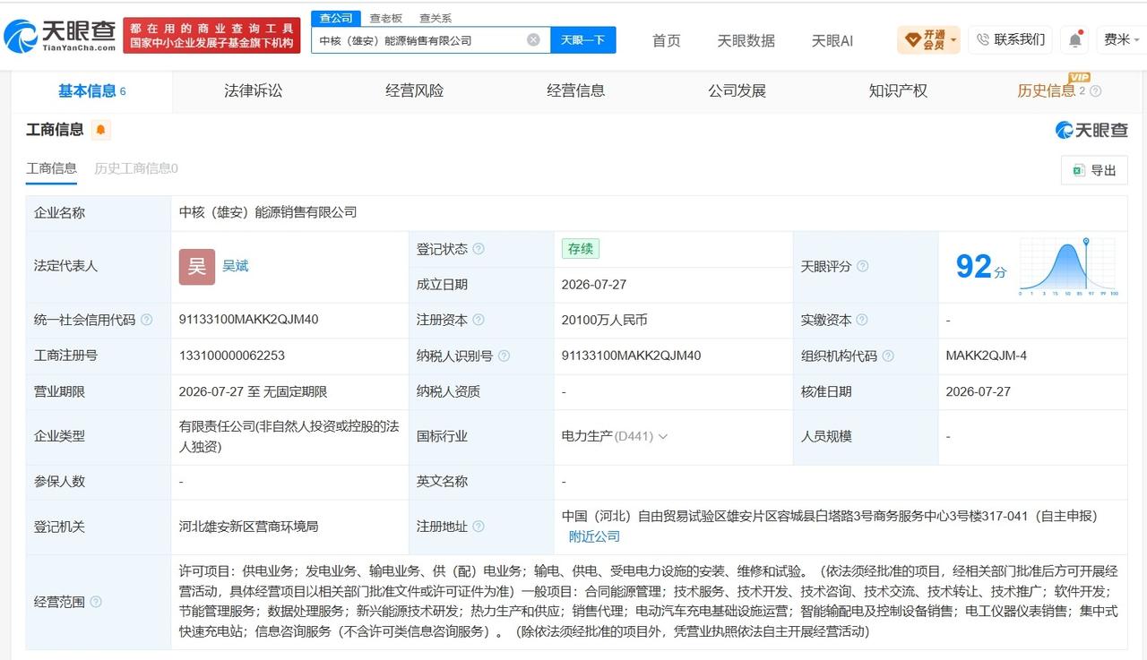Expand the 电力生产(D441) industry dropdown
The width and height of the screenshot is (1147, 660).
tap(663, 436)
